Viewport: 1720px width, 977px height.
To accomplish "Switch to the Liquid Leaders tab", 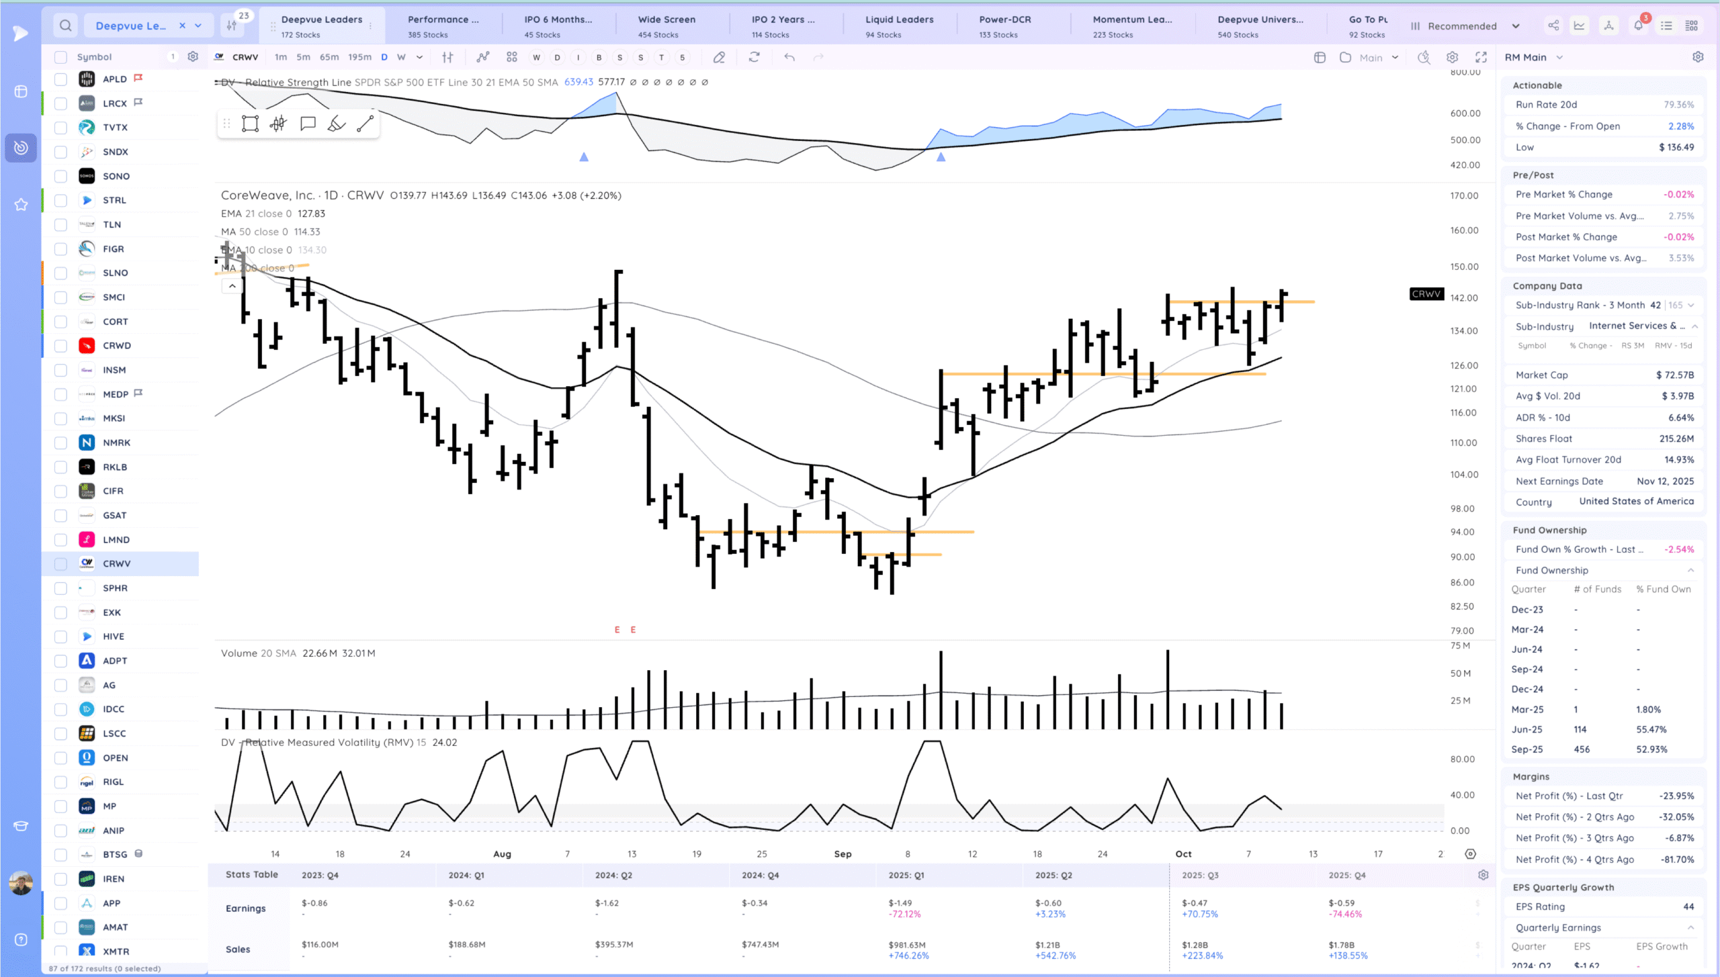I will [898, 26].
